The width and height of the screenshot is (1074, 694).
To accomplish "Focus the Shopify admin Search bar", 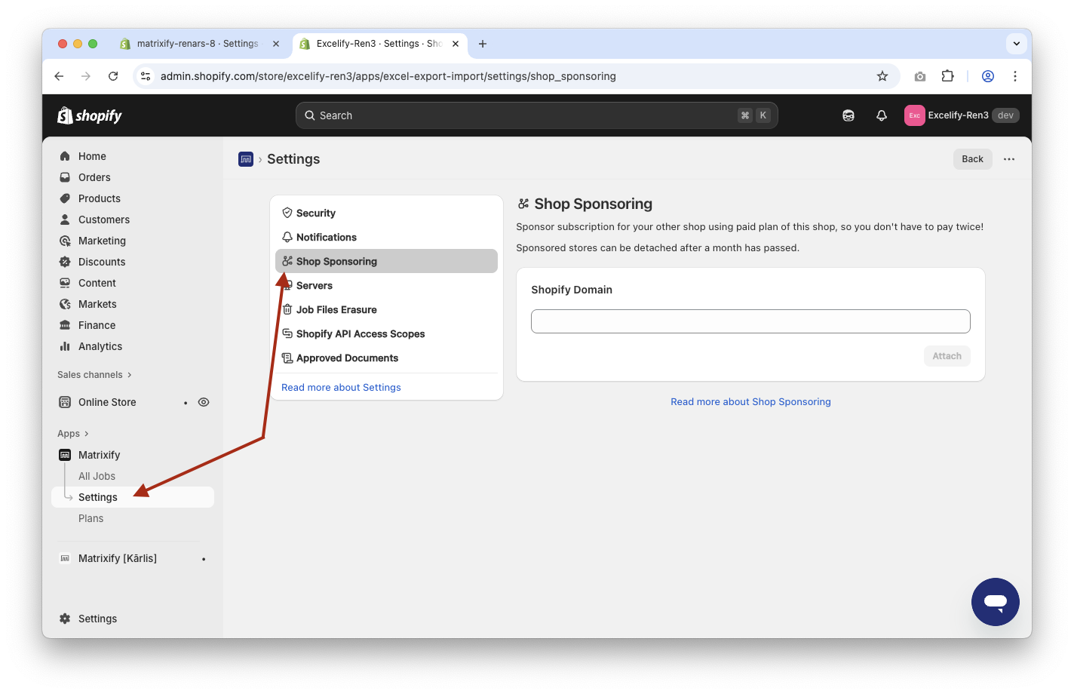I will point(536,115).
